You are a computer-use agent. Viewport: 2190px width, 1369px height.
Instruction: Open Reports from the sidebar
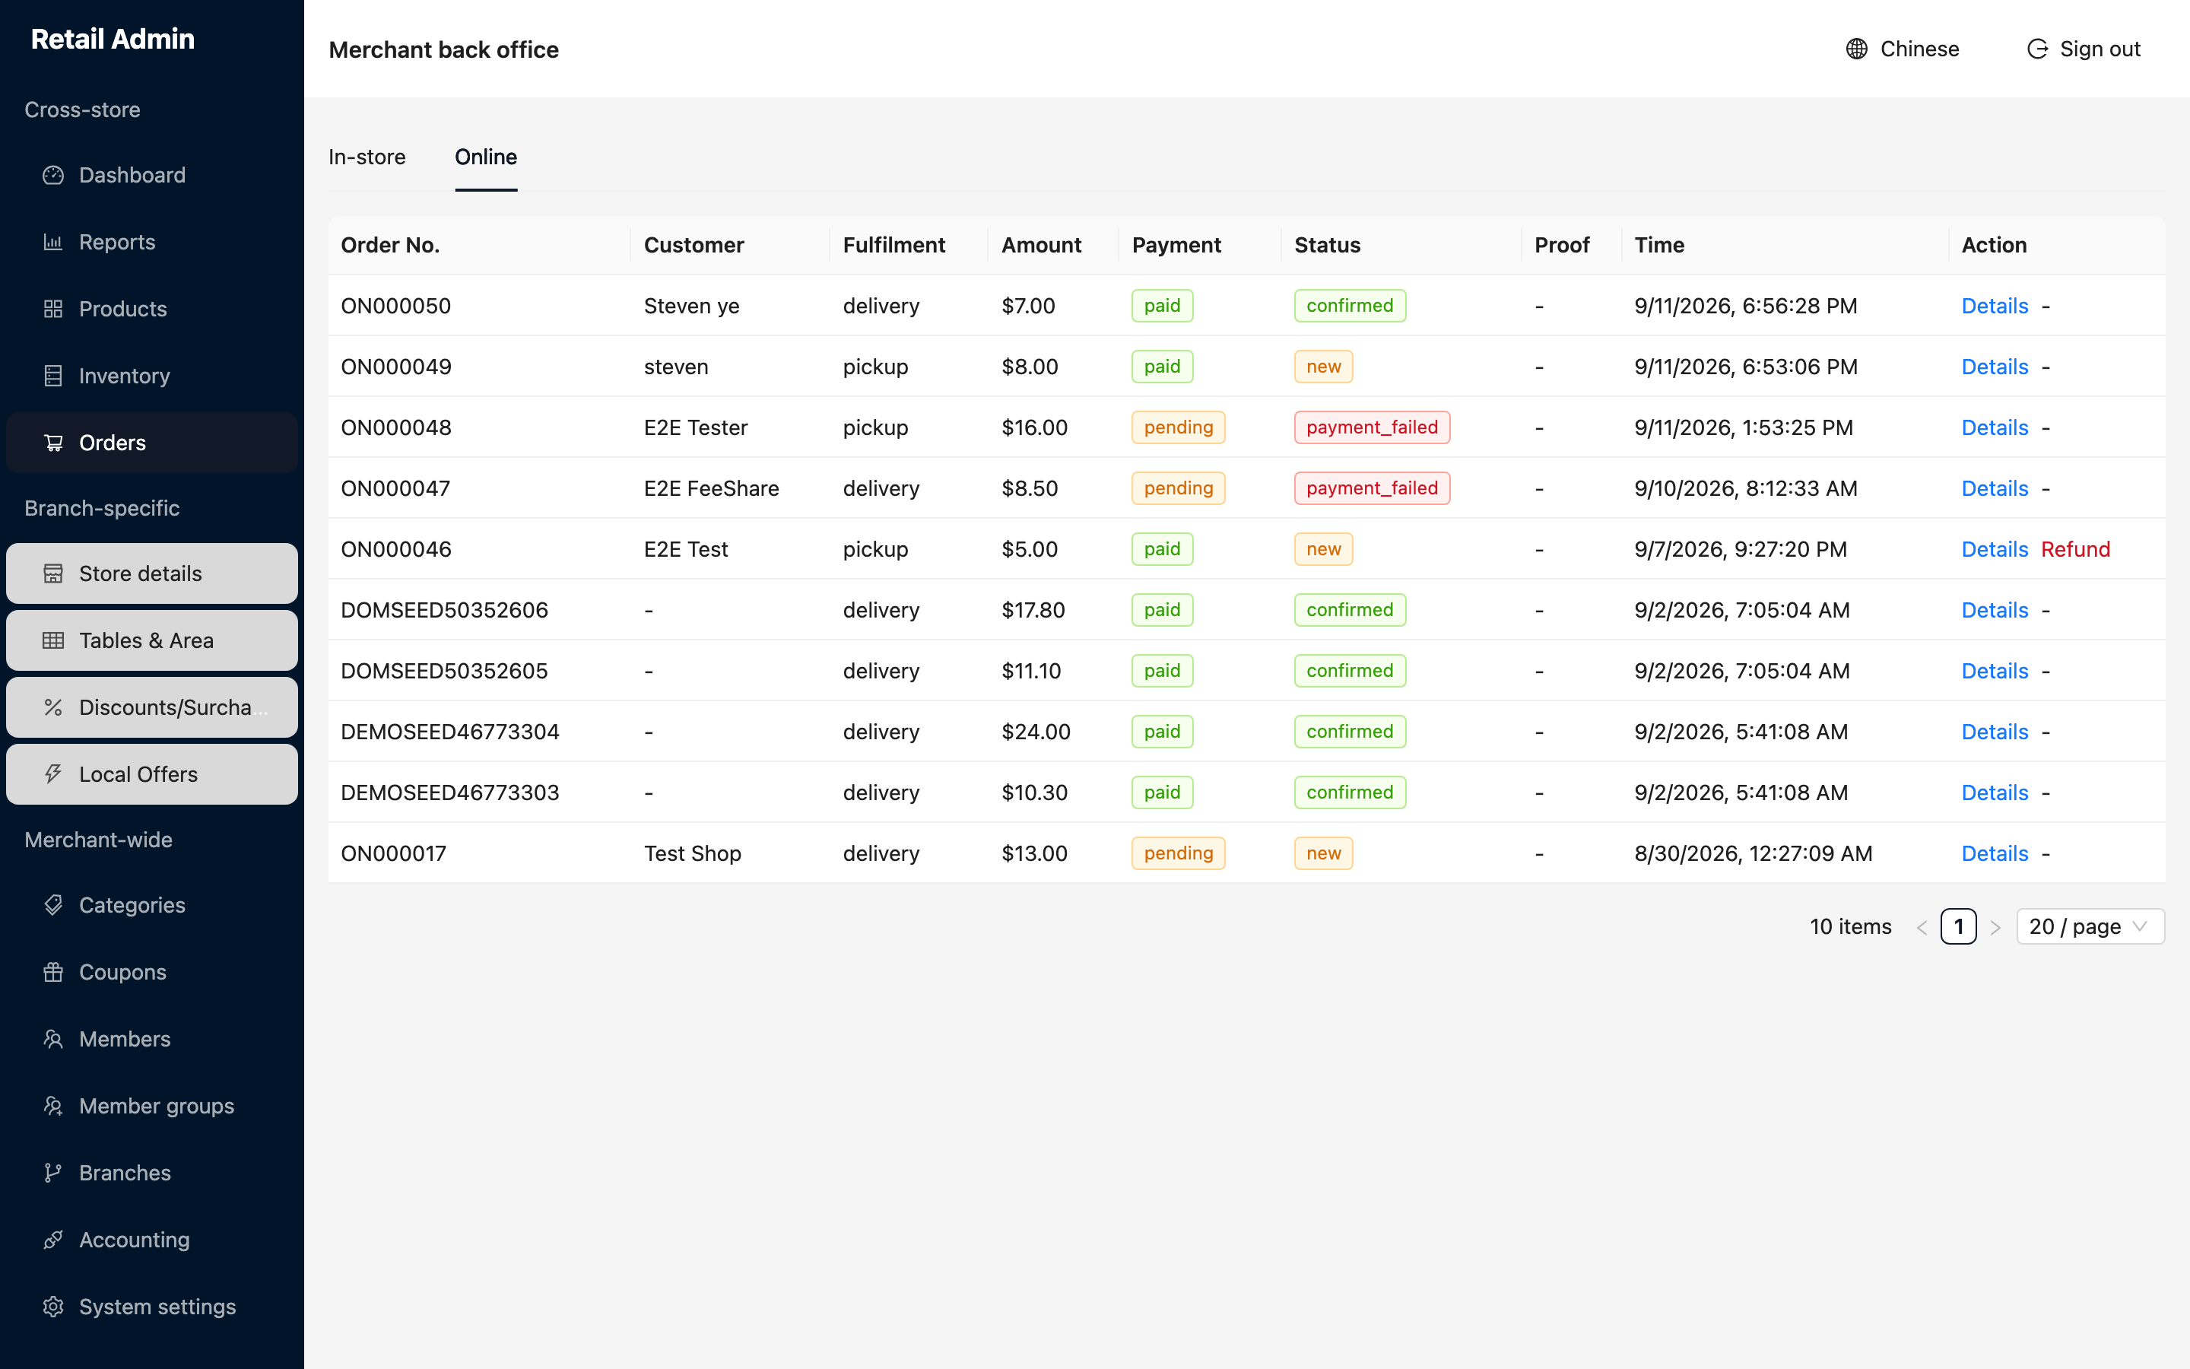pos(152,242)
